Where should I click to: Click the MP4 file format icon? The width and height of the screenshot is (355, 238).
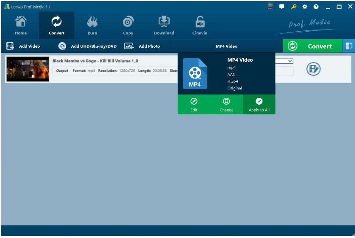(x=195, y=73)
